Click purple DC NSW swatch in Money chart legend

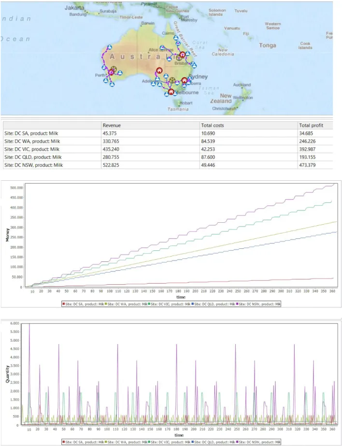click(x=237, y=304)
